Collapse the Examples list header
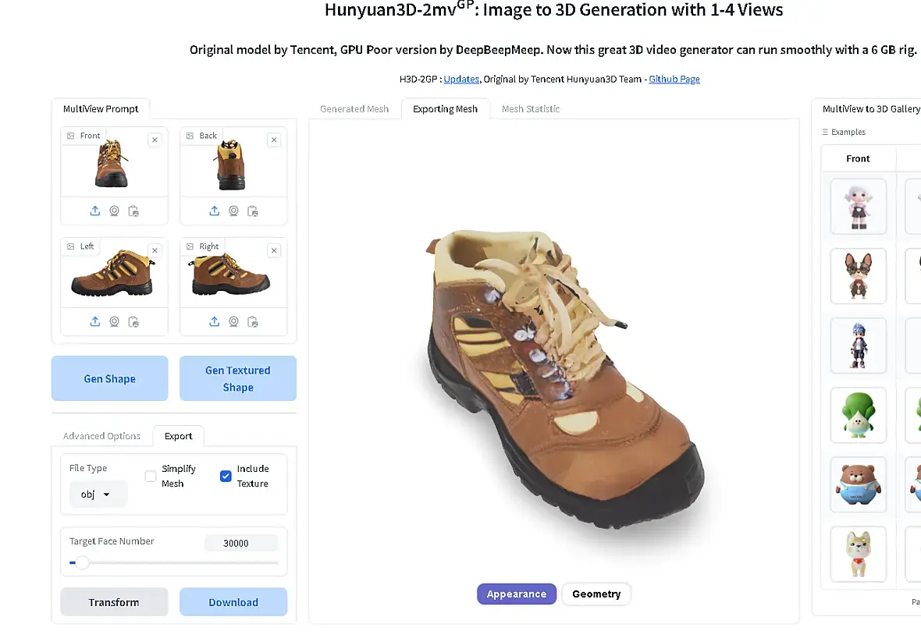The width and height of the screenshot is (921, 638). click(844, 132)
